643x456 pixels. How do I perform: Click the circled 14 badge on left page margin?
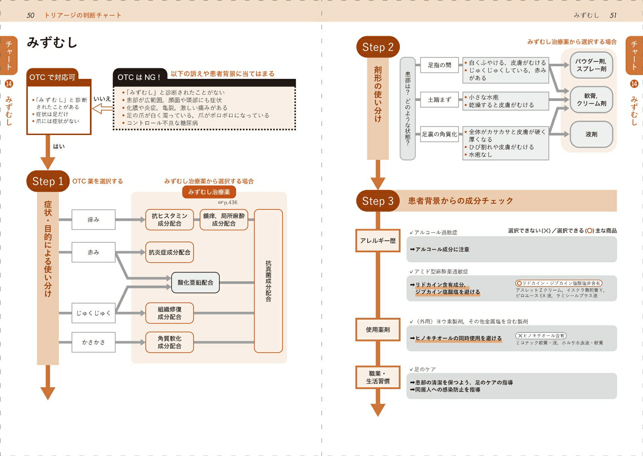pyautogui.click(x=9, y=84)
